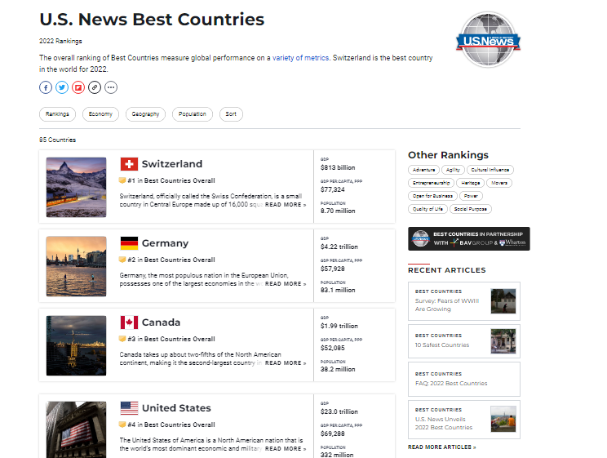The height and width of the screenshot is (458, 607).
Task: Copy the page link using chain icon
Action: [x=95, y=87]
